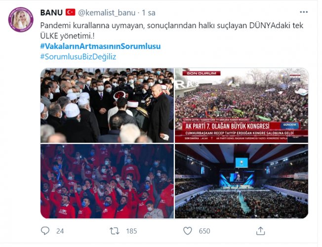
Task: Open the three-dot more options menu
Action: pos(304,12)
